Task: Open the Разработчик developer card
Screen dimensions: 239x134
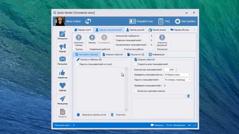Action: 141,21
